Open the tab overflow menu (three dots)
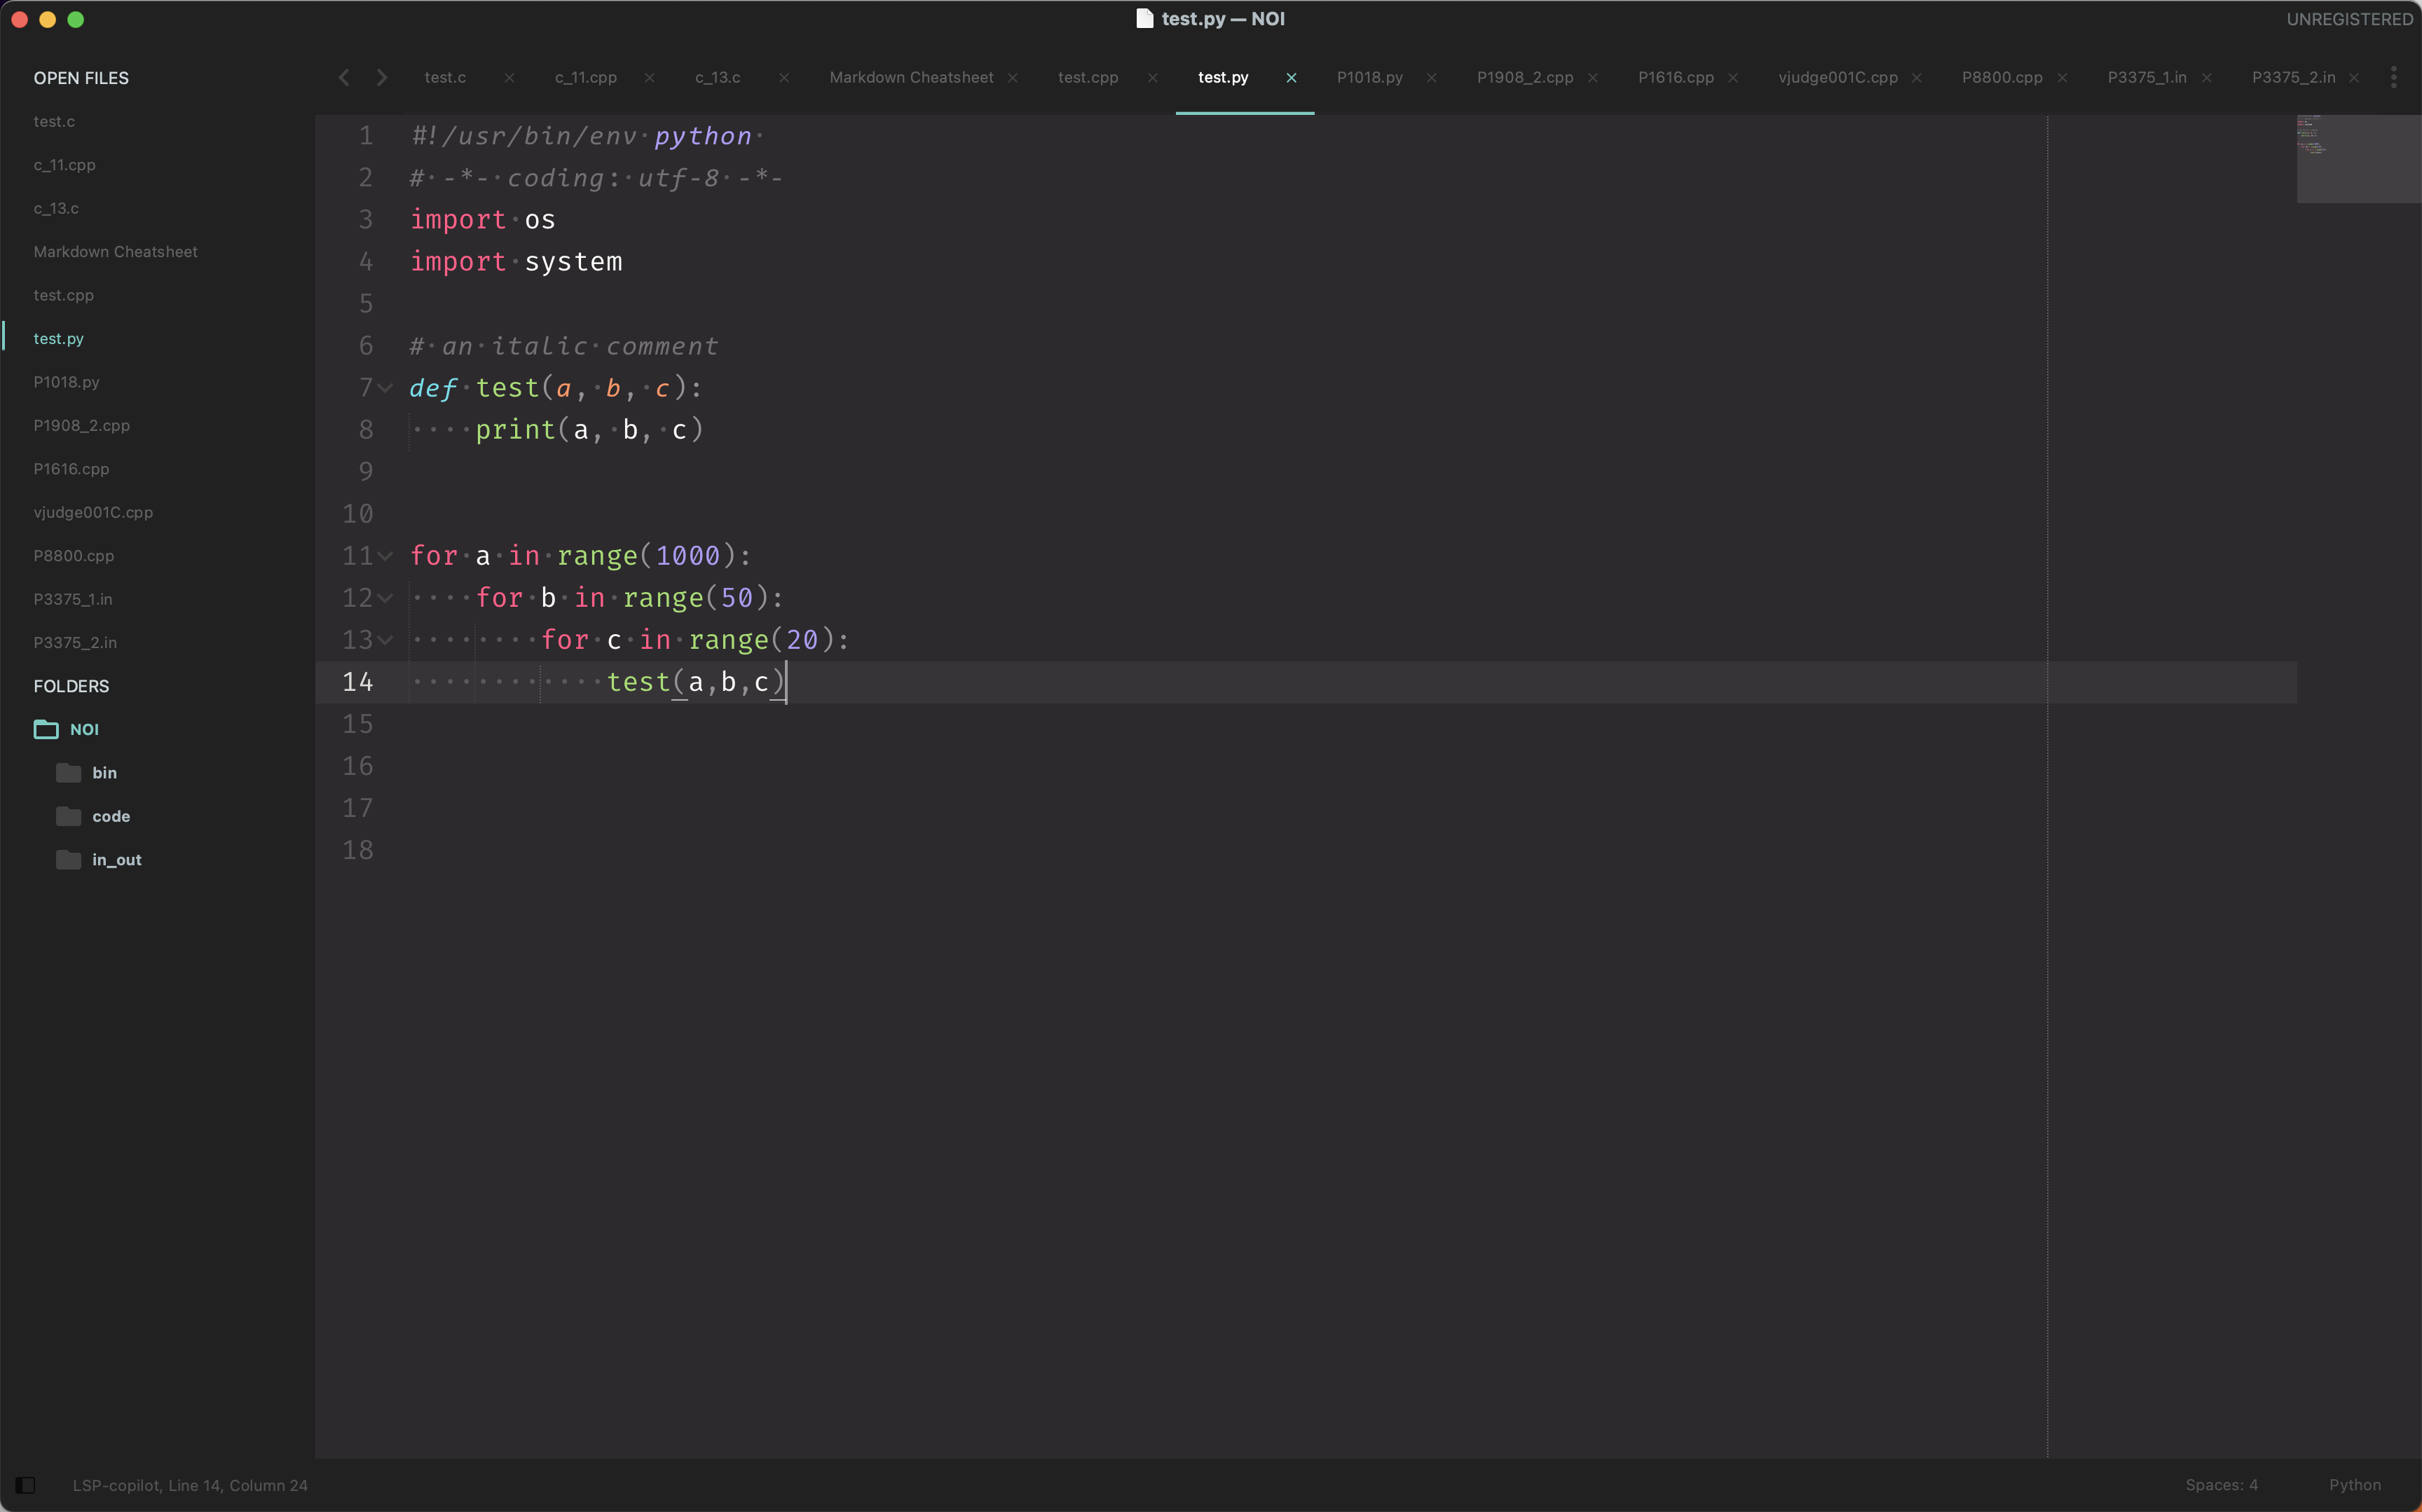This screenshot has height=1512, width=2422. click(2393, 77)
